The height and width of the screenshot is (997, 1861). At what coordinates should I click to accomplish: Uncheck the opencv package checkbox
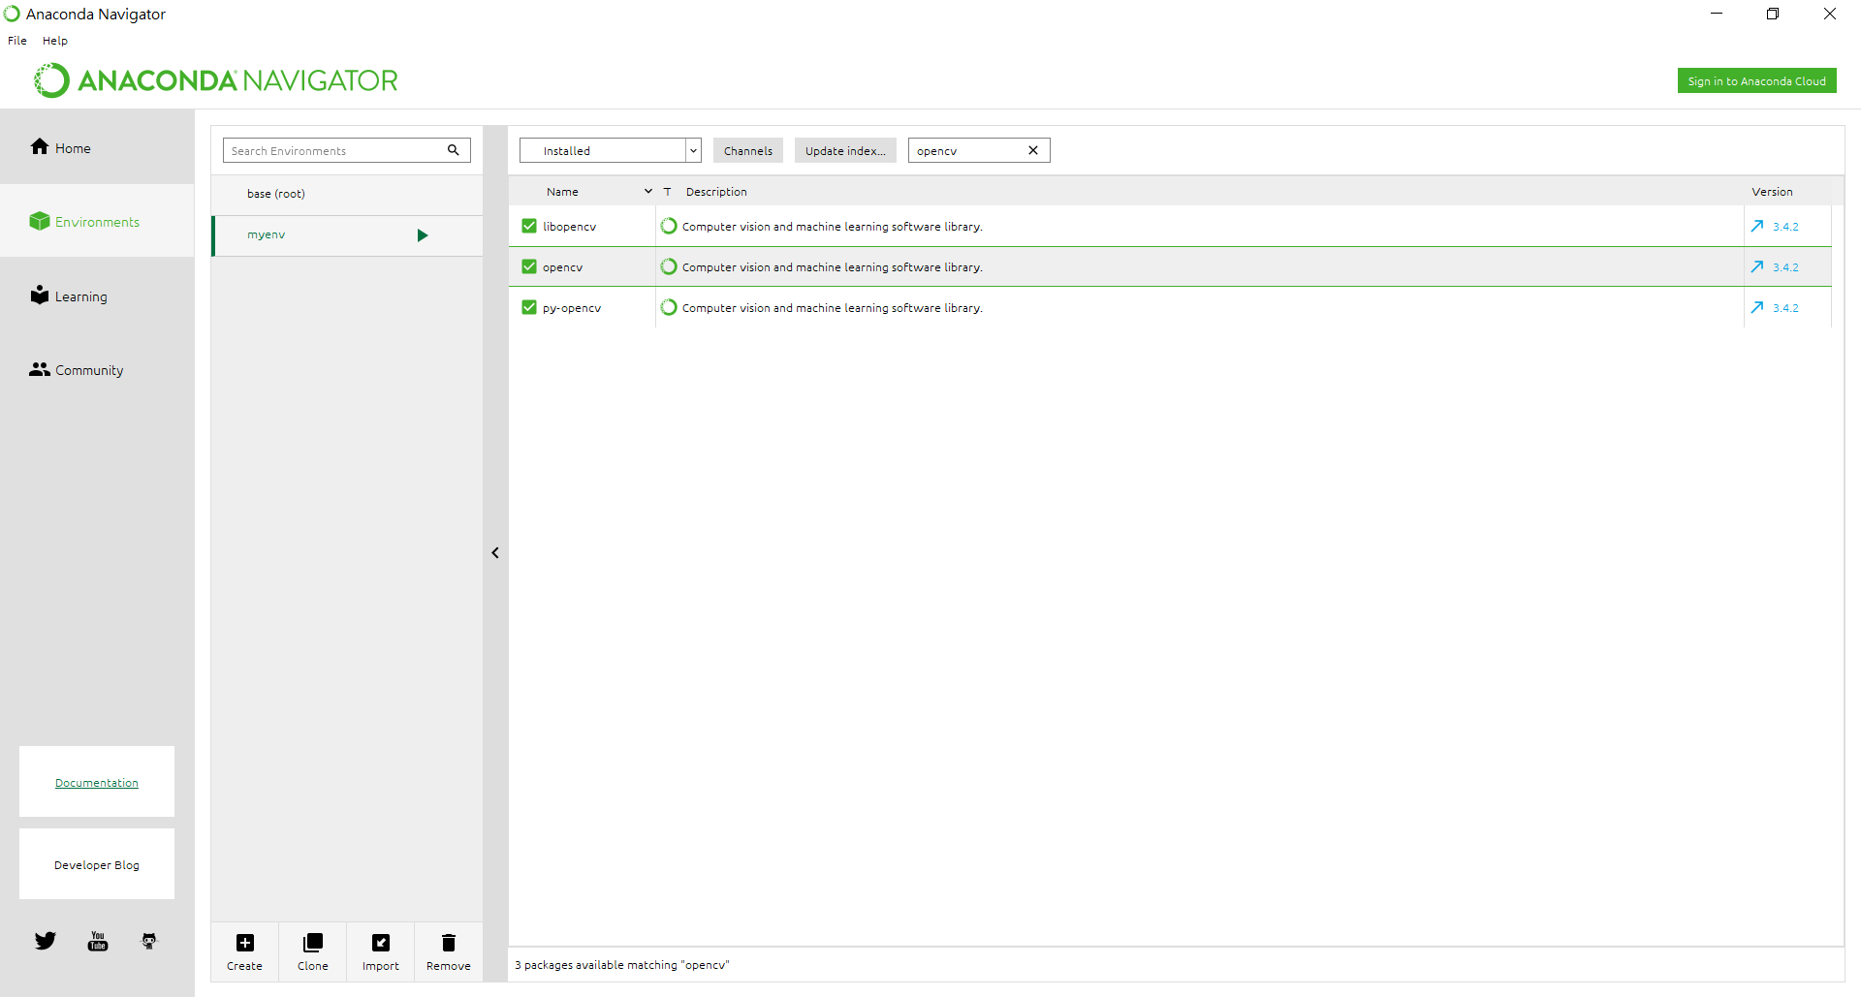click(529, 266)
